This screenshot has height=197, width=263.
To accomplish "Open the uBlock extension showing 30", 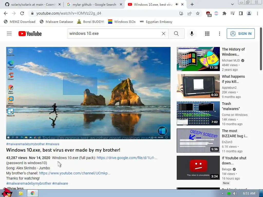I will click(x=208, y=14).
